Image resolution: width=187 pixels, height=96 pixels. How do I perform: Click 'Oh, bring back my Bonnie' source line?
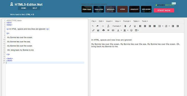point(21,50)
